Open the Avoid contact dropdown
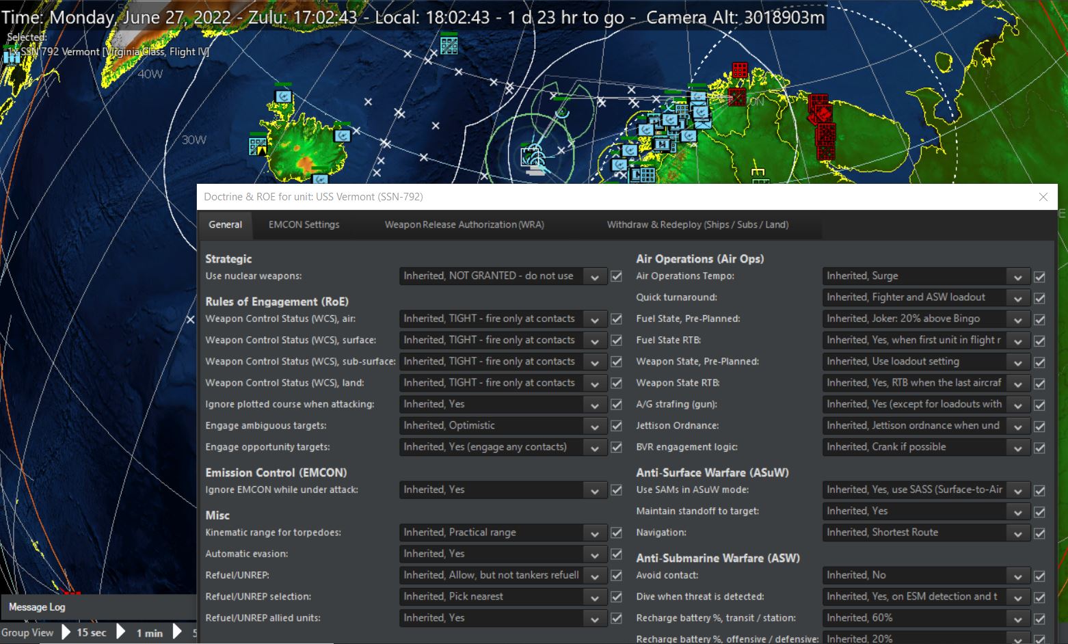The image size is (1068, 644). tap(1017, 575)
